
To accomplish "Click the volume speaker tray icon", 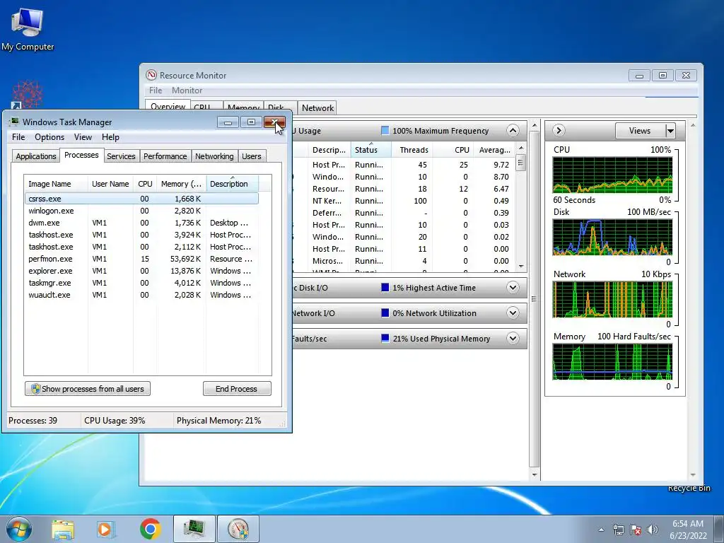I will coord(652,530).
